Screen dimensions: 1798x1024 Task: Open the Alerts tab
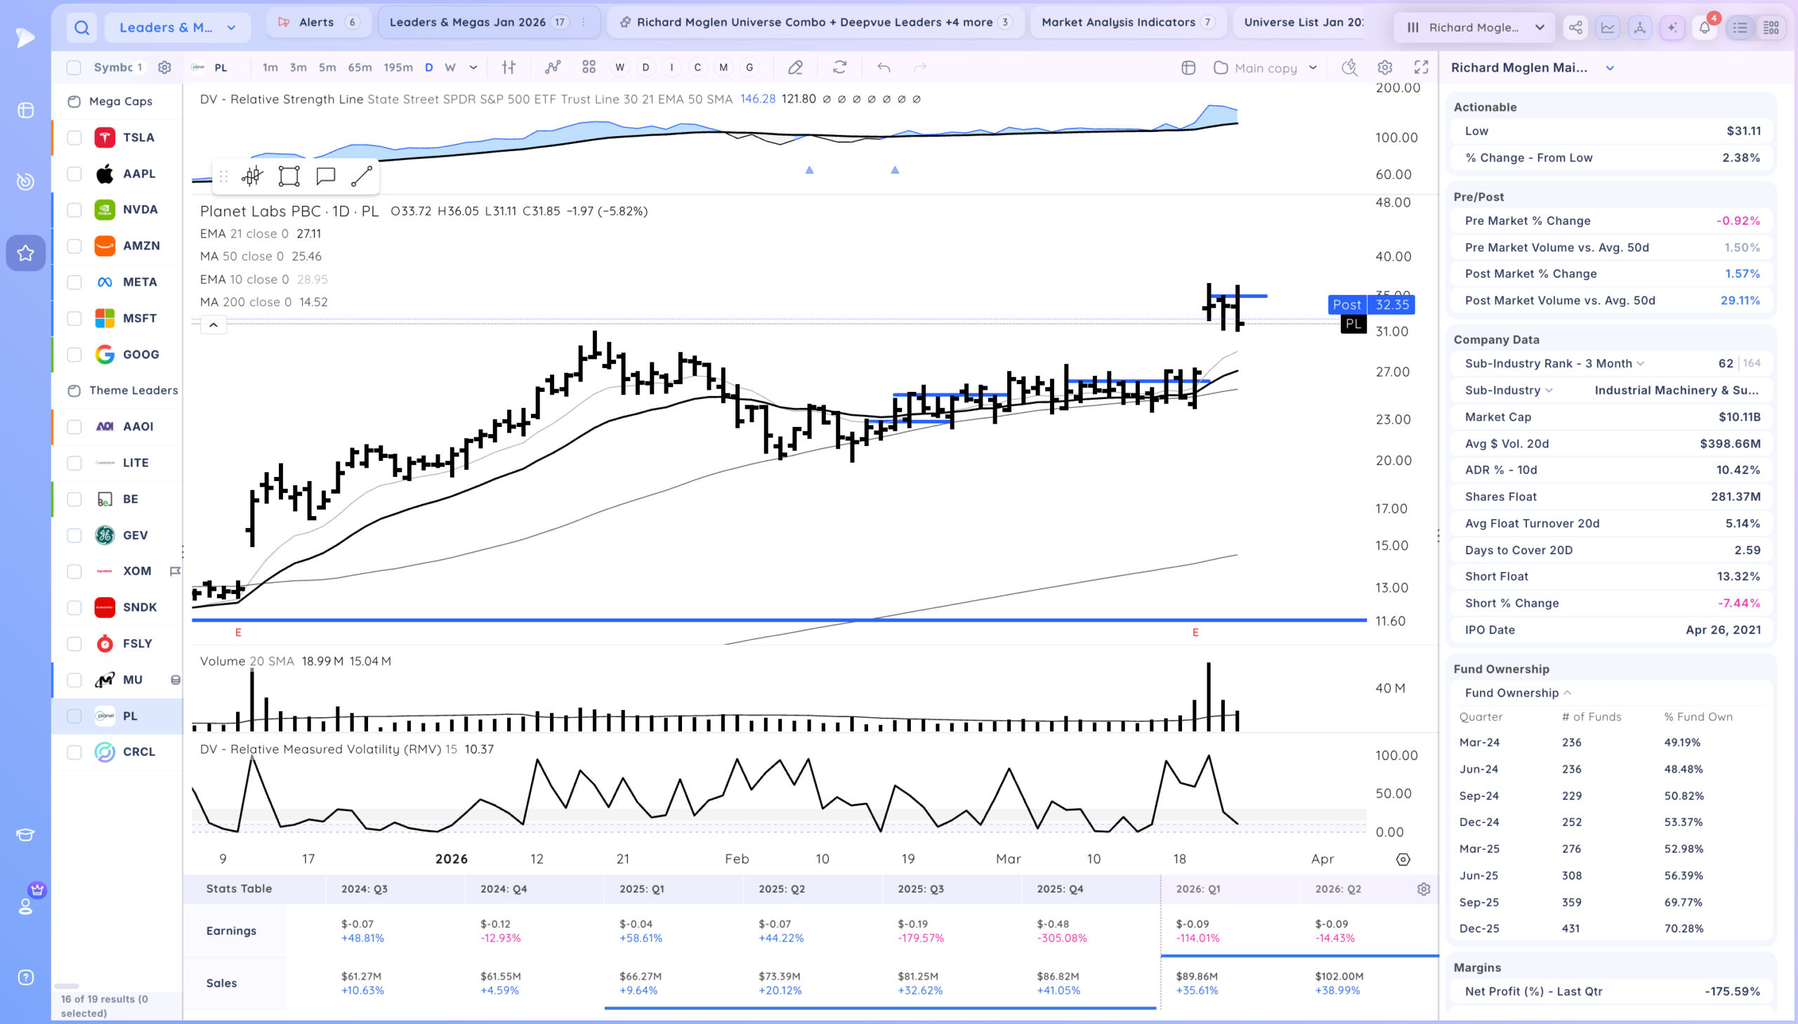coord(319,22)
